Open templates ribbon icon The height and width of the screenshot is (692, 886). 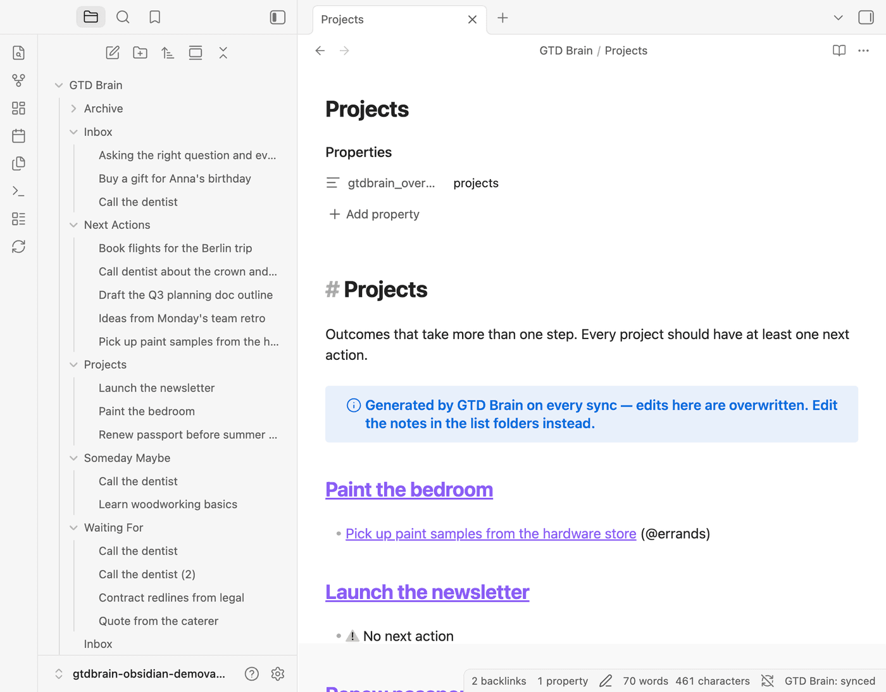19,163
